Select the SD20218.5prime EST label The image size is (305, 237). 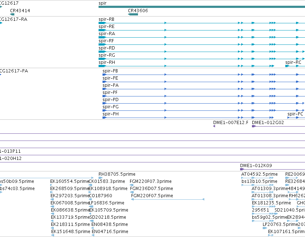[x=108, y=217]
